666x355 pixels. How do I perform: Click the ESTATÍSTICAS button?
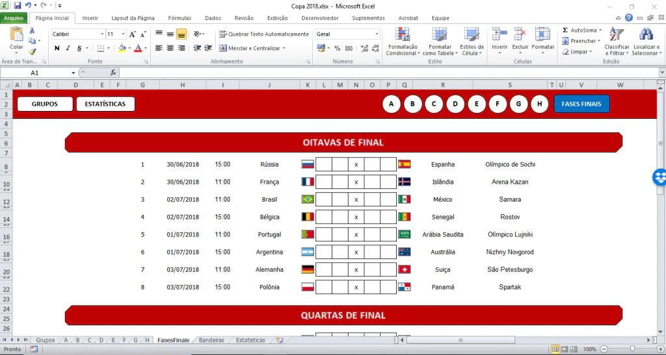tap(105, 104)
